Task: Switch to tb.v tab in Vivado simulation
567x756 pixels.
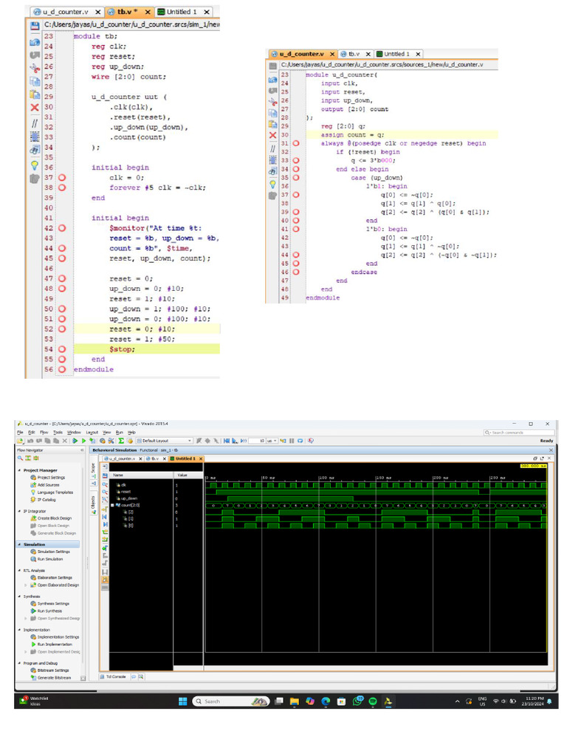Action: pyautogui.click(x=155, y=458)
